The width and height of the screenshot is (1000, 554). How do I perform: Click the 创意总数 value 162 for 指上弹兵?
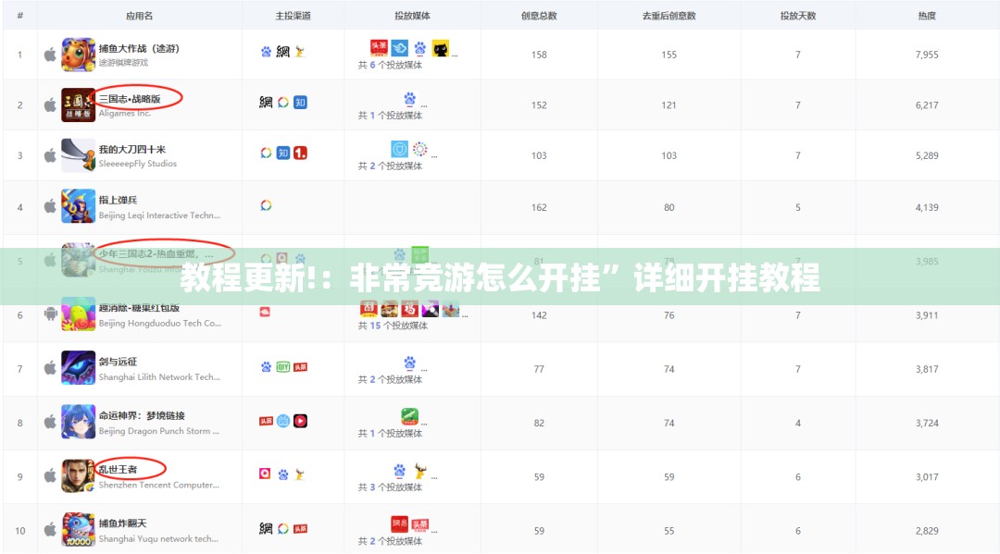click(x=539, y=207)
